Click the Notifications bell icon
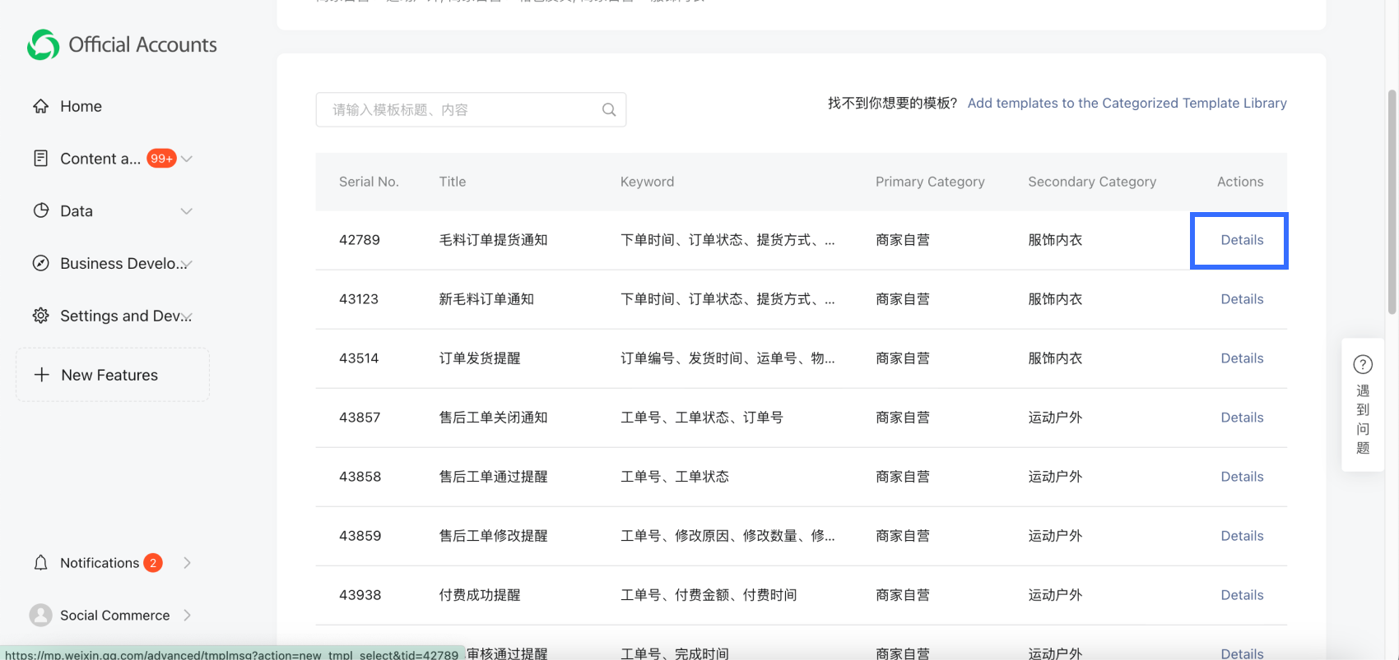 pyautogui.click(x=40, y=563)
